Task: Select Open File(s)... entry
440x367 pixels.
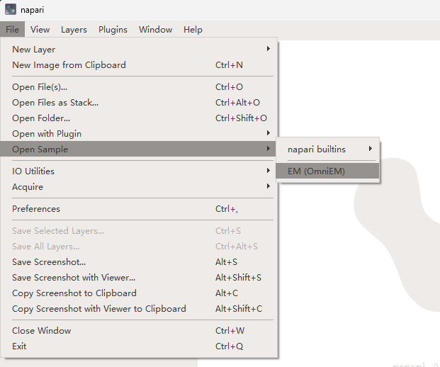Action: coord(40,87)
